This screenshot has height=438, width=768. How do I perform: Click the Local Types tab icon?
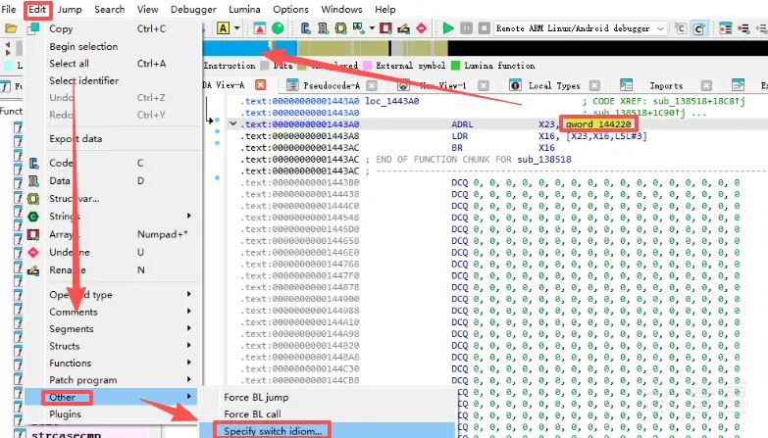515,85
